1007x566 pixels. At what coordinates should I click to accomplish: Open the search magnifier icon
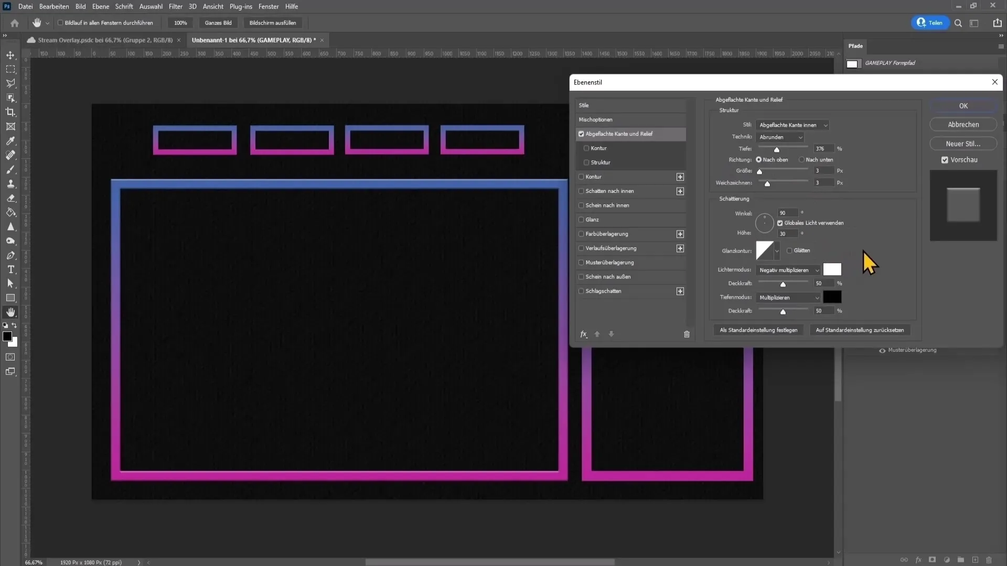coord(958,23)
